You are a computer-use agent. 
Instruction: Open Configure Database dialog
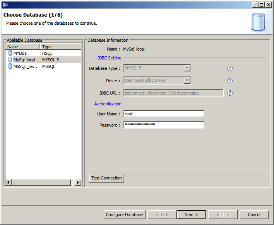click(x=124, y=215)
